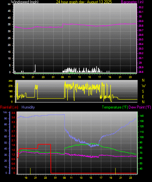The width and height of the screenshot is (152, 182).
Task: Click the wind direction scale value "180"
Action: (x=10, y=91)
